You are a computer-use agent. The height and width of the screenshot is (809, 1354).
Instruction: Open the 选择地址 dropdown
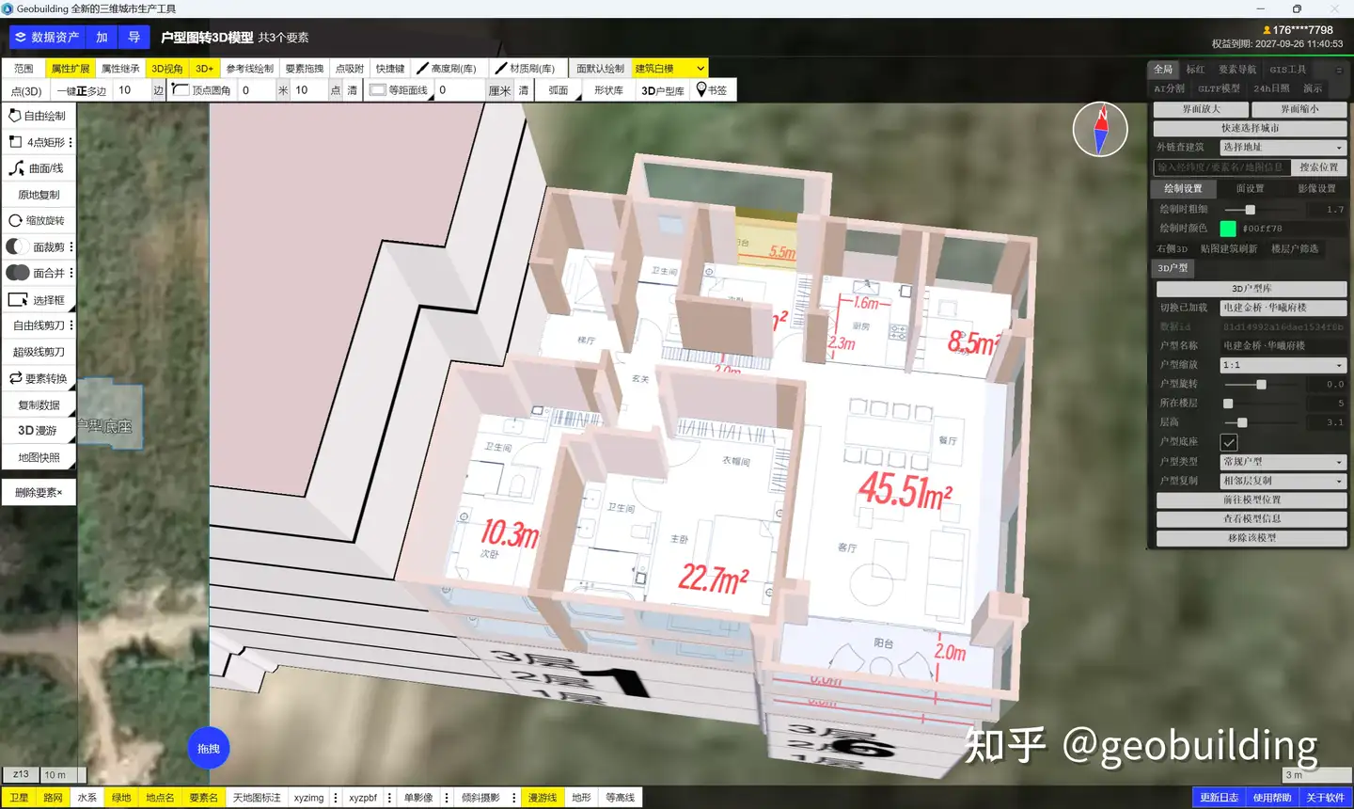(x=1283, y=148)
